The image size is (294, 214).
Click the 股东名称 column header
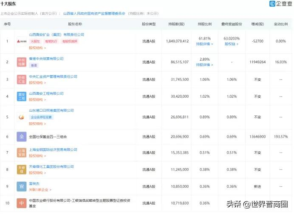(x=75, y=24)
